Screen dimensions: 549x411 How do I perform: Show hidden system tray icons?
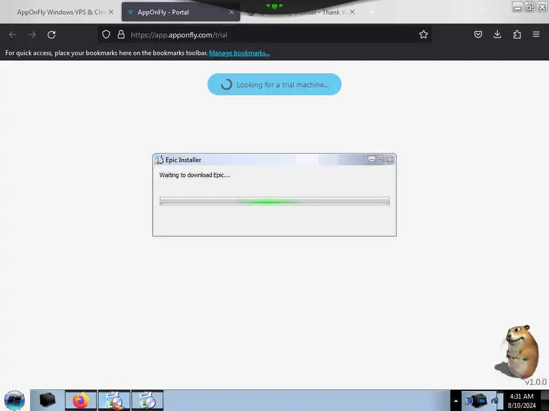456,401
